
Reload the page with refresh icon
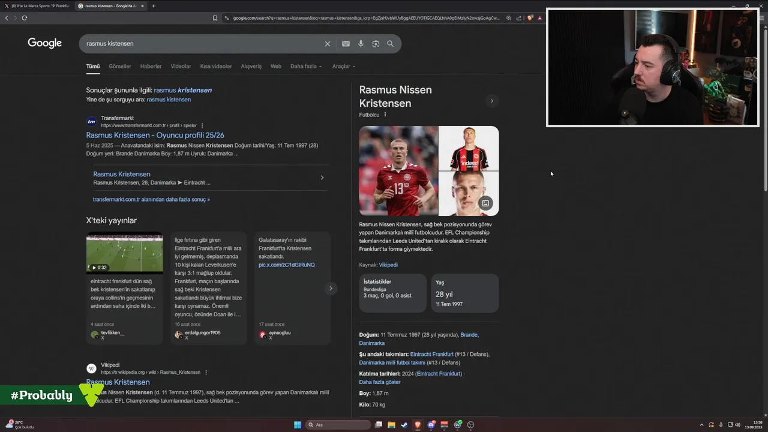pos(25,18)
